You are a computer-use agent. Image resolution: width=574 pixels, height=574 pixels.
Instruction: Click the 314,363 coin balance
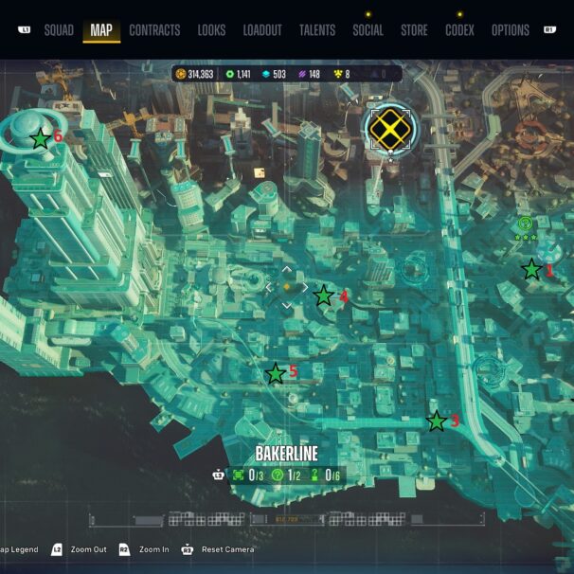pyautogui.click(x=201, y=74)
